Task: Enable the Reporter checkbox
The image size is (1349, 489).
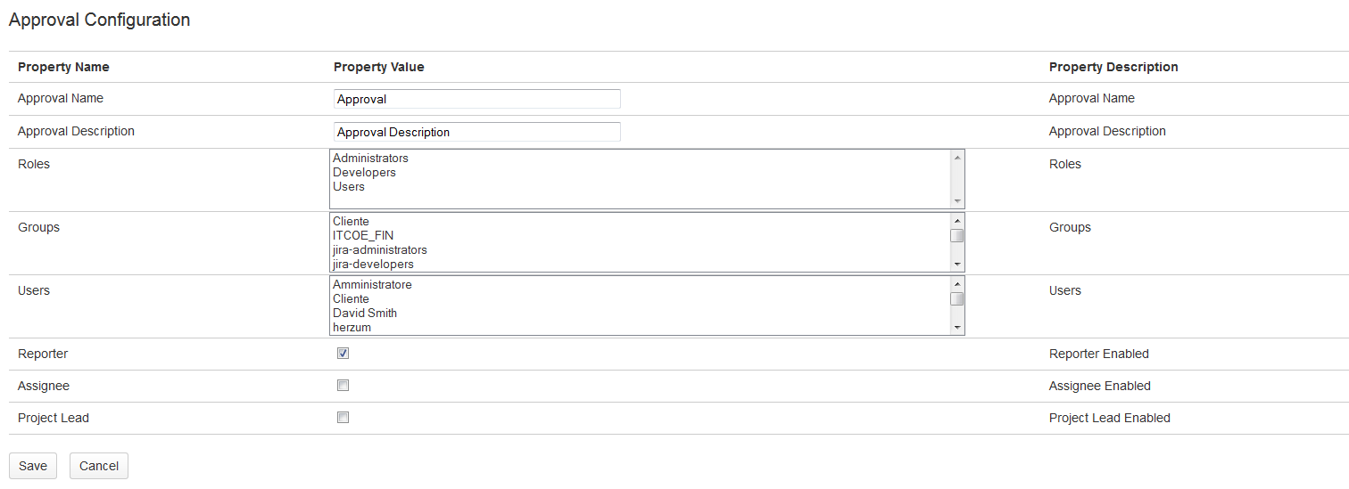Action: click(343, 354)
